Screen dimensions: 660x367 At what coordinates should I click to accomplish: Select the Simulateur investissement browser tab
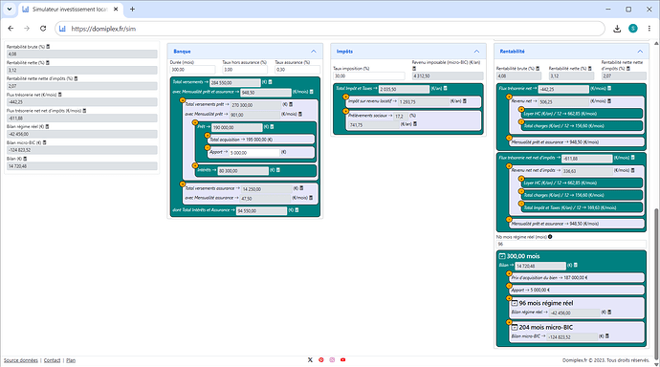point(70,10)
